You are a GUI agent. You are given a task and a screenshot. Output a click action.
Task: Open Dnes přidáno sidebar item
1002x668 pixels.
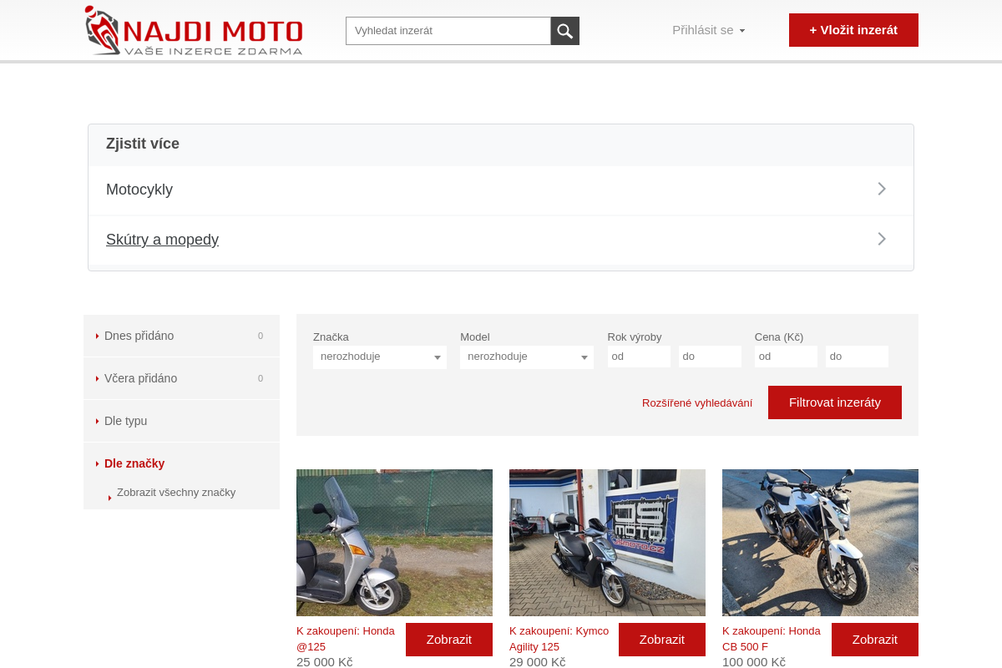pos(139,336)
